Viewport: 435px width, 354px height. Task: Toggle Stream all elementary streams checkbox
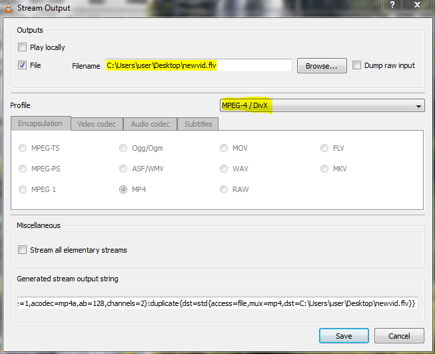pyautogui.click(x=22, y=249)
